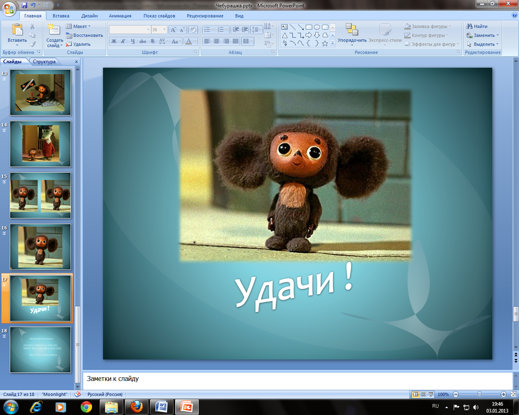The width and height of the screenshot is (519, 415).
Task: Center the text alignment
Action: click(217, 41)
